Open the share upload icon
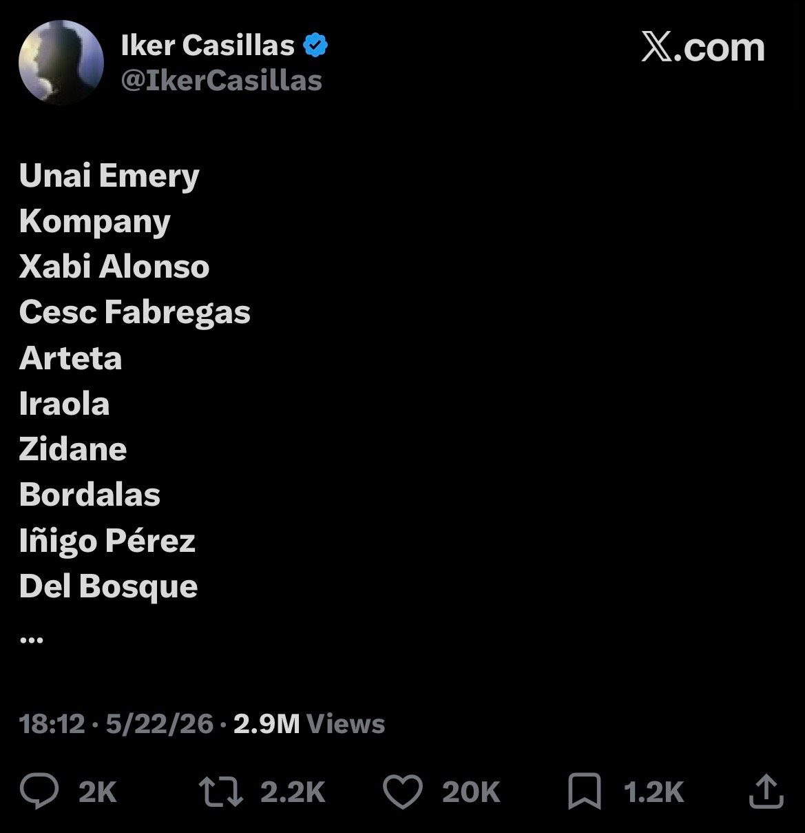Screen dimensions: 805x833 tap(766, 791)
